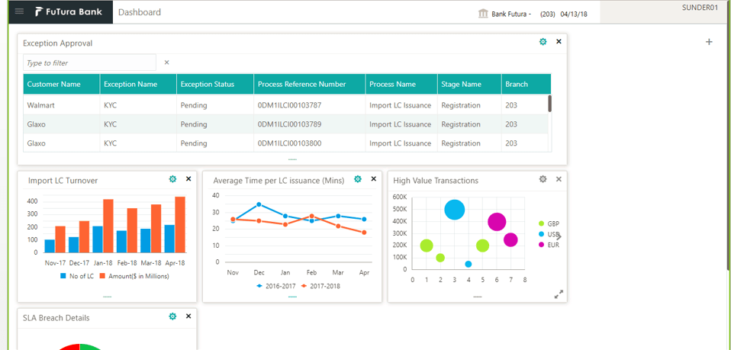
Task: Close the Exception Approval widget
Action: coord(559,42)
